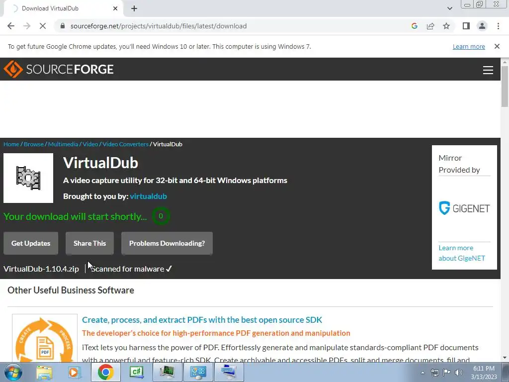
Task: Click the Share This button
Action: tap(89, 243)
